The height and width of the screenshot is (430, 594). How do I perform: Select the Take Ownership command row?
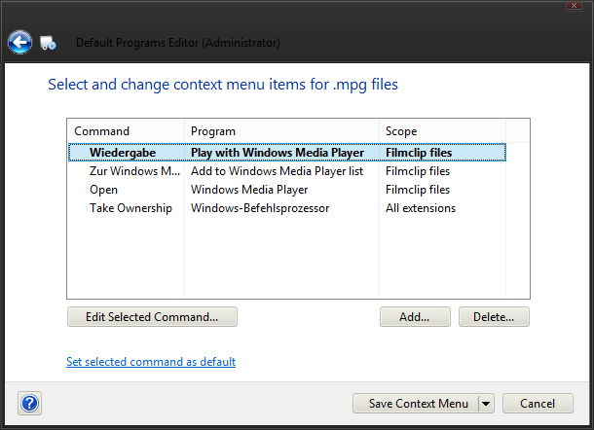pos(286,208)
